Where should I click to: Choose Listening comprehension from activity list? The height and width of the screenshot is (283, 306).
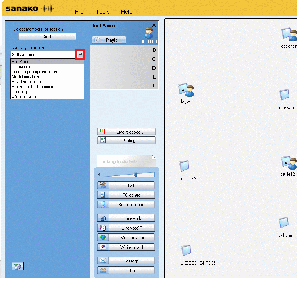34,72
